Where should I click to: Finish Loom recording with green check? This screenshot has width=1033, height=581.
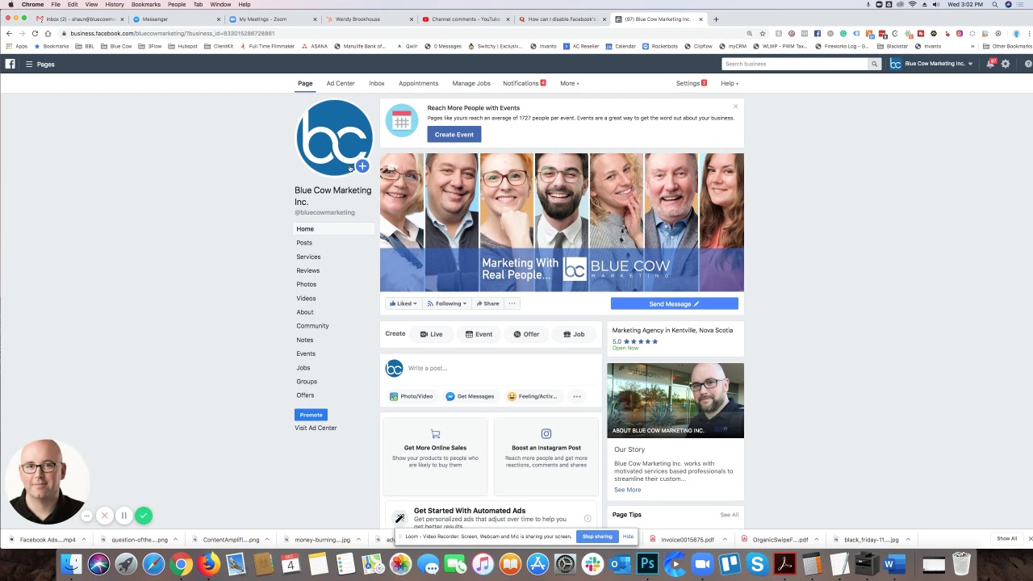[144, 516]
